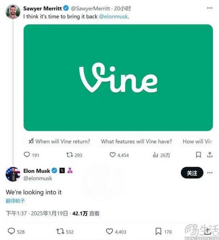Open Elon Musk's profile avatar

[13, 174]
